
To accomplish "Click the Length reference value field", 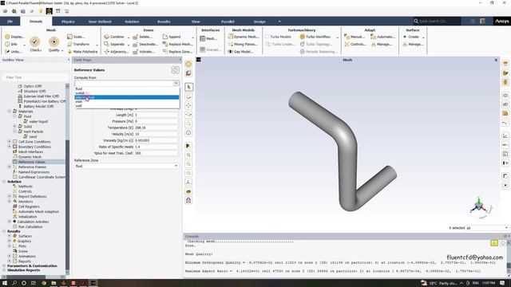I will (x=156, y=115).
